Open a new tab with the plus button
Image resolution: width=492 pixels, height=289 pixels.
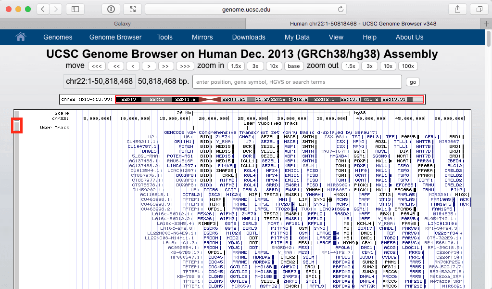(x=487, y=24)
